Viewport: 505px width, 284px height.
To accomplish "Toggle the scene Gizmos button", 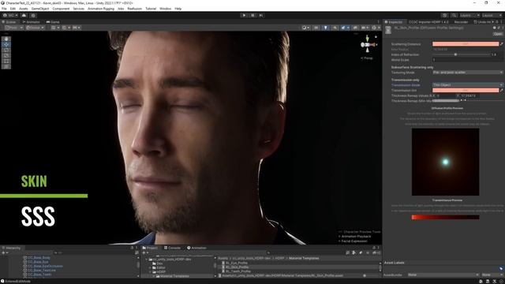I will (375, 28).
